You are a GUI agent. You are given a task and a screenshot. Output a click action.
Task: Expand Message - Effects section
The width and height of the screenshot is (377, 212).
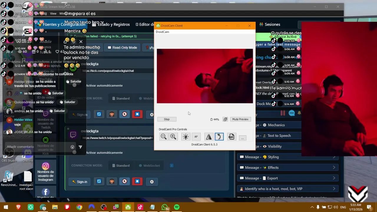[x=288, y=168]
